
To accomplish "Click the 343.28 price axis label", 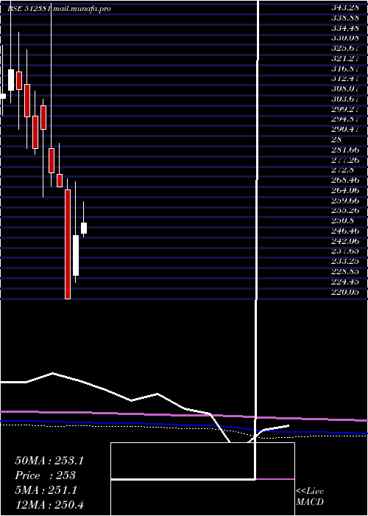I will [345, 7].
